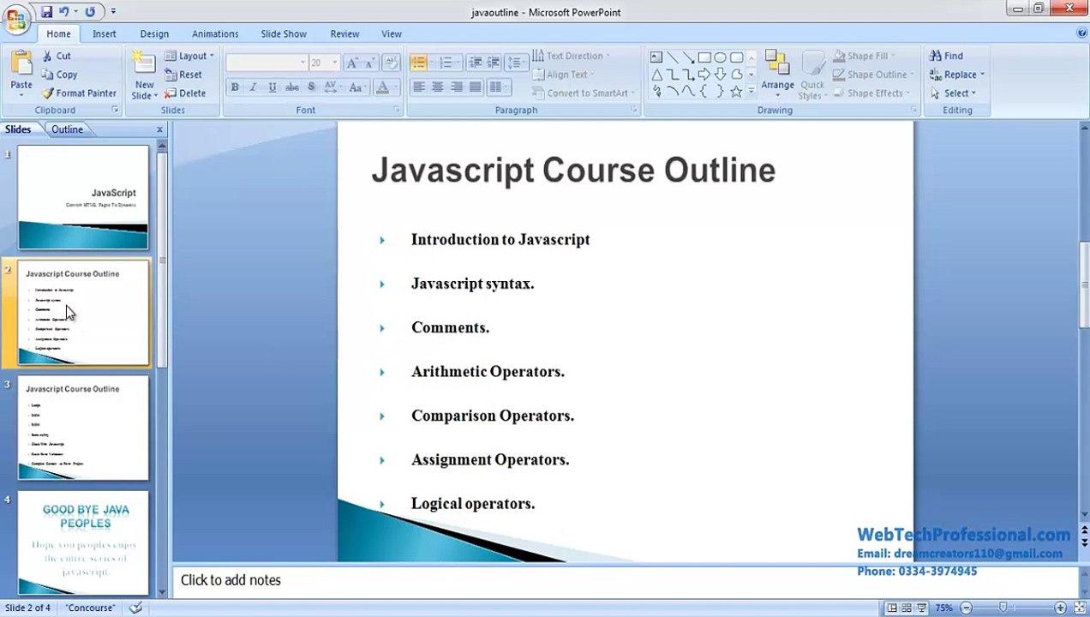Viewport: 1090px width, 617px height.
Task: Paste clipboard contents
Action: [21, 72]
